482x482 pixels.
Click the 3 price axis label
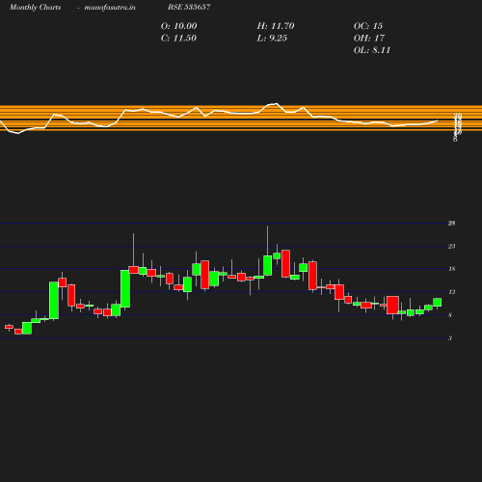pyautogui.click(x=450, y=338)
